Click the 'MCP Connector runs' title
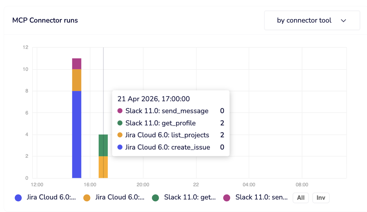Image resolution: width=367 pixels, height=212 pixels. coord(45,20)
